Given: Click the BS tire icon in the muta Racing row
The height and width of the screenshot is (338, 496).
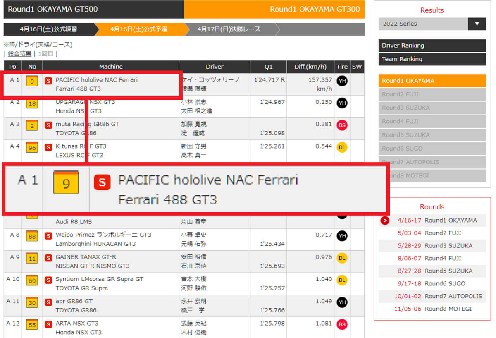Looking at the screenshot, I should click(342, 125).
